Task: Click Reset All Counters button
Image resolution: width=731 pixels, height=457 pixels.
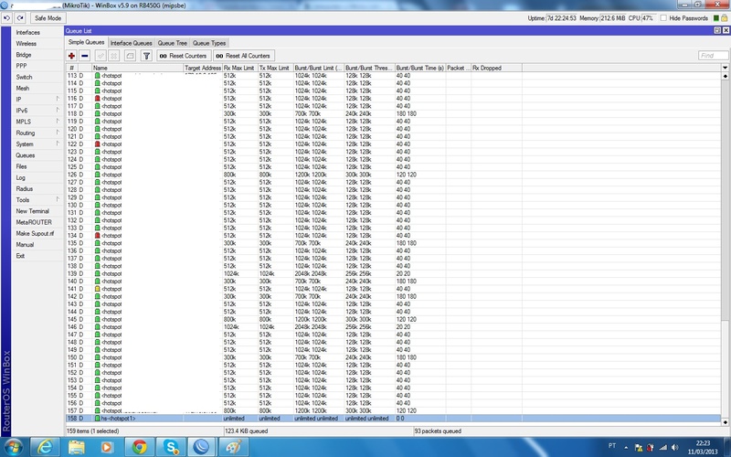Action: [x=243, y=56]
